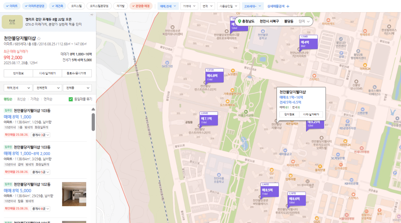Screen dimensions: 401x223
Task: Open the 엘리프 검단 포레듀 ad banner
Action: pos(48,22)
